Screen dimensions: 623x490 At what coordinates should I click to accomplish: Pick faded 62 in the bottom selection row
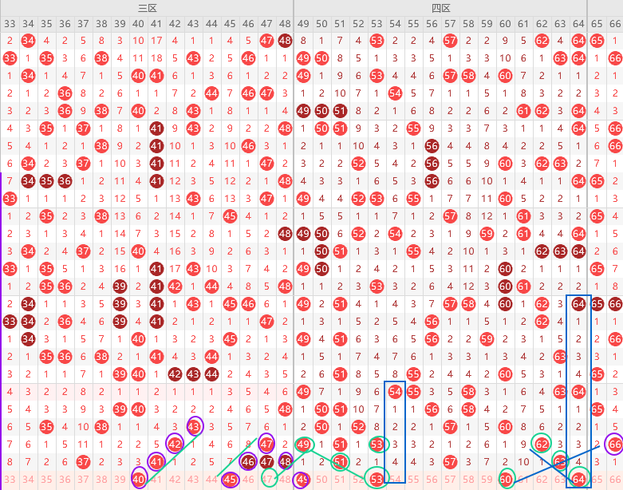[x=542, y=480]
